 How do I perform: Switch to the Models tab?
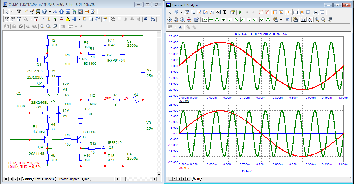pos(49,179)
